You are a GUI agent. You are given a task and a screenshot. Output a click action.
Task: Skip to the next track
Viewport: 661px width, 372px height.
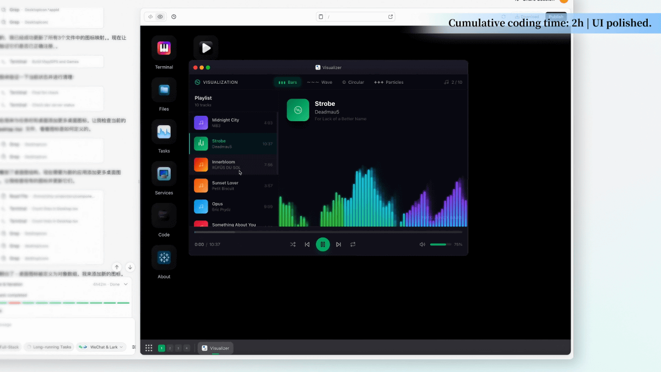pos(338,244)
